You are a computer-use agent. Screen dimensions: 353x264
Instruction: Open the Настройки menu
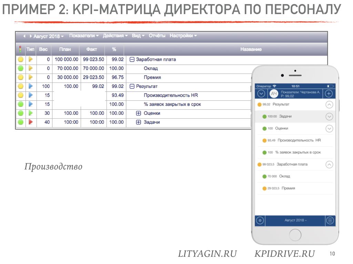point(183,36)
